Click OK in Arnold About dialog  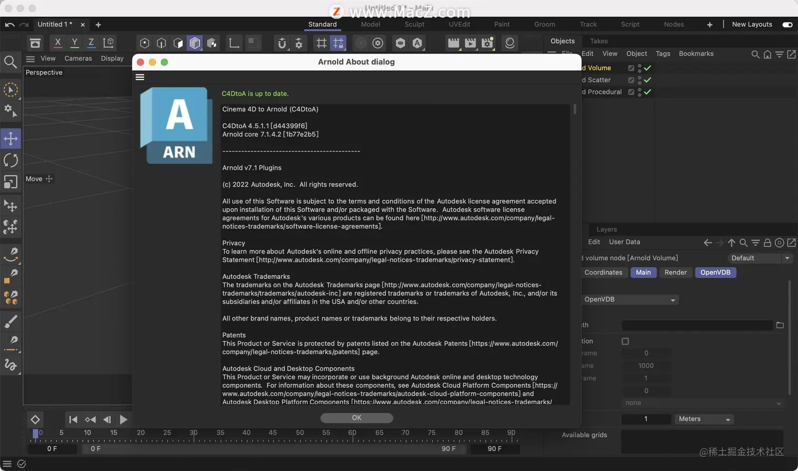[x=357, y=418]
